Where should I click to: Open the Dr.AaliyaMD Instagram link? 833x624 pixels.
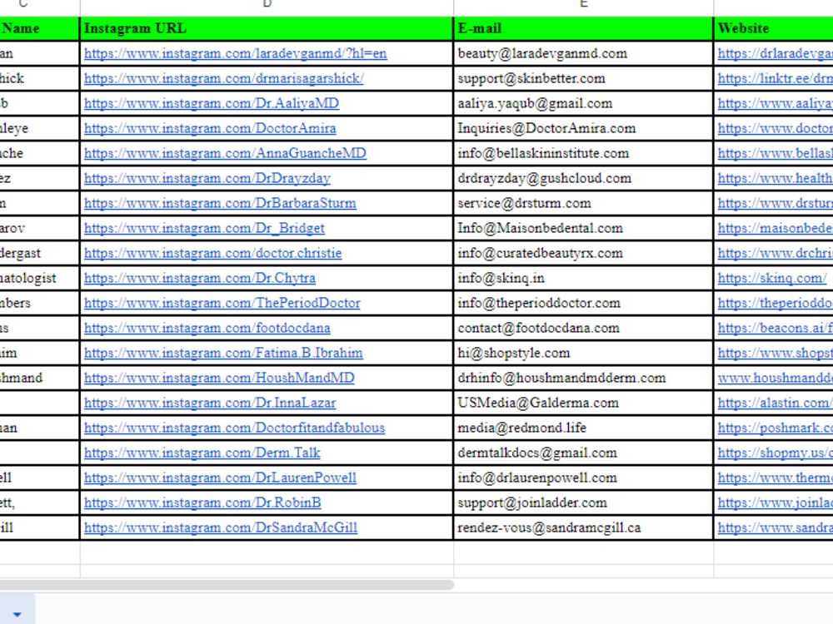click(212, 103)
